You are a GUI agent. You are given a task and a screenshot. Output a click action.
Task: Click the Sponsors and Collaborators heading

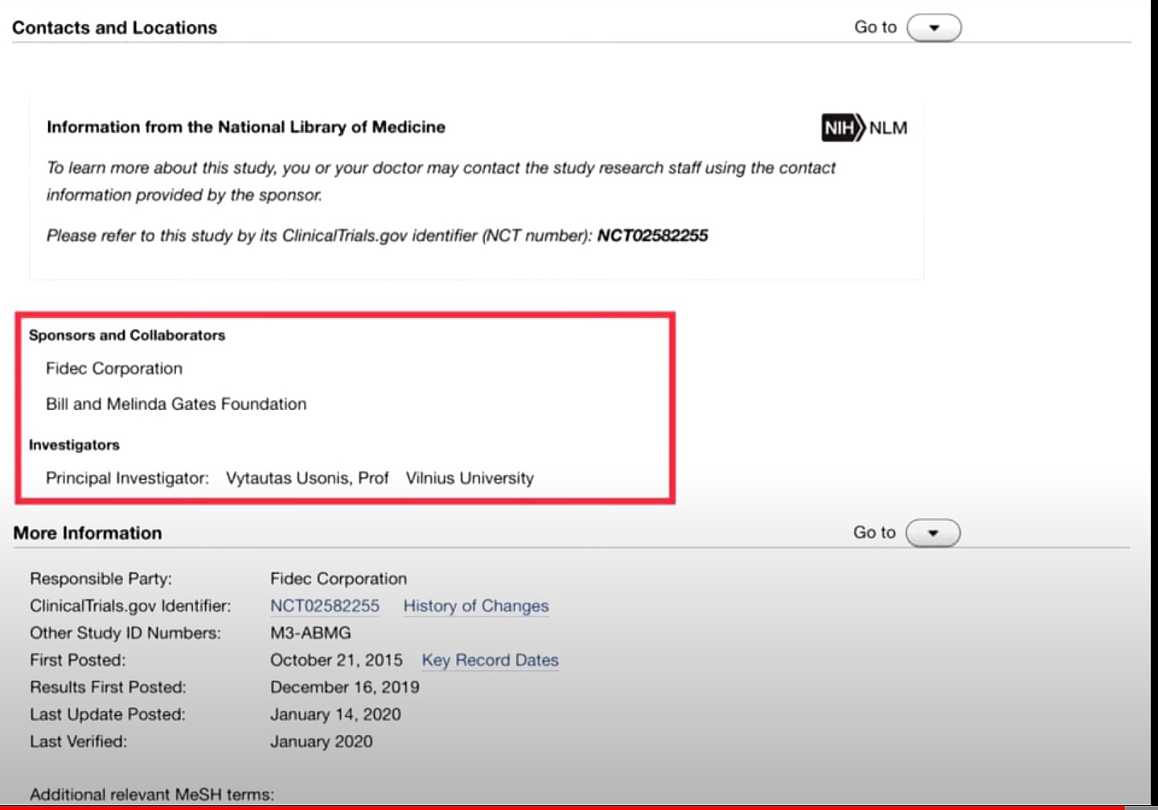point(127,335)
